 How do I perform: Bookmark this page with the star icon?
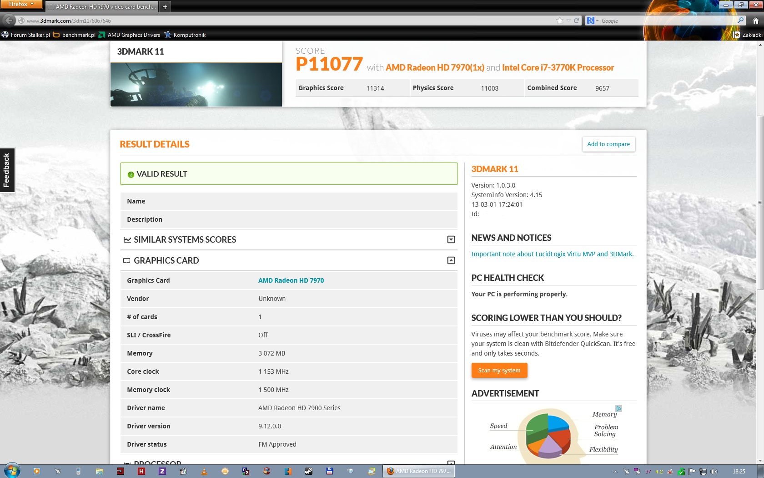click(560, 20)
